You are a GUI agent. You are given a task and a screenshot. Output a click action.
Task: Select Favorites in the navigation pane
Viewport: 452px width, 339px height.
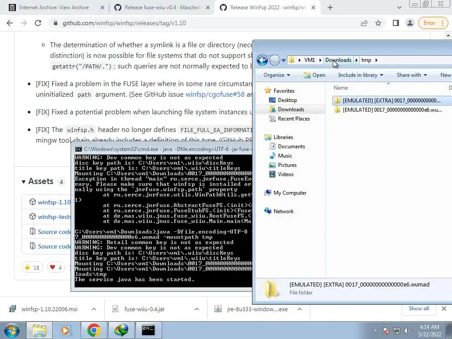click(x=284, y=91)
